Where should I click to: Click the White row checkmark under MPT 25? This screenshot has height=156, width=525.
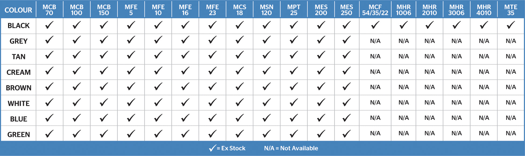[294, 102]
